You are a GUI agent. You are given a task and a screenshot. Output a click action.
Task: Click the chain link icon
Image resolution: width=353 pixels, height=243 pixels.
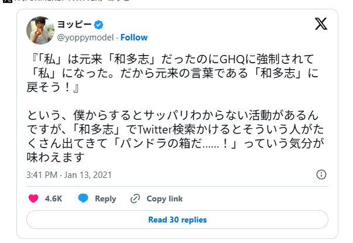pos(135,198)
